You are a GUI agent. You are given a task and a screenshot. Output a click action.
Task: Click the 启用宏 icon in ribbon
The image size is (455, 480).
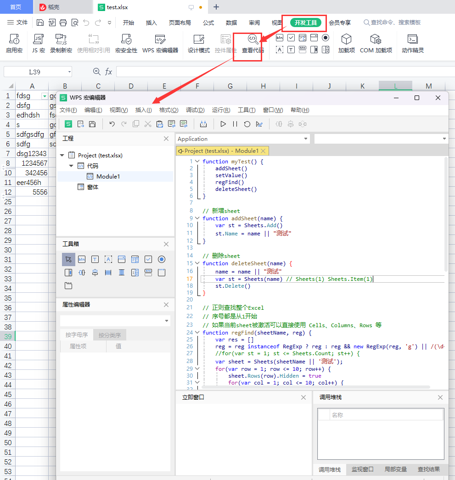point(14,43)
